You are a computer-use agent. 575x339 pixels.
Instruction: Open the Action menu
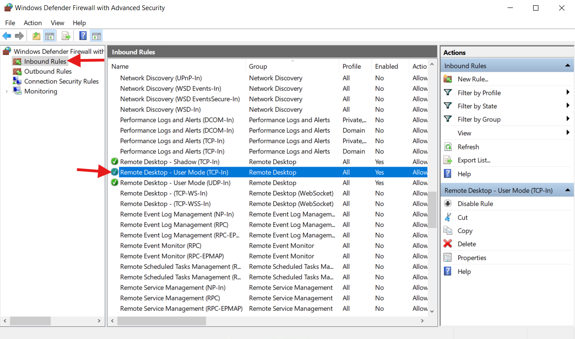33,22
